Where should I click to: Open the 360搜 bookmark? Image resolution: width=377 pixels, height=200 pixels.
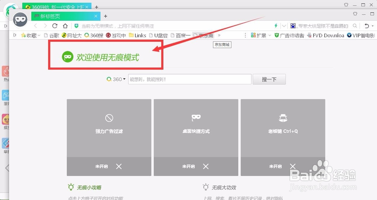tap(94, 35)
